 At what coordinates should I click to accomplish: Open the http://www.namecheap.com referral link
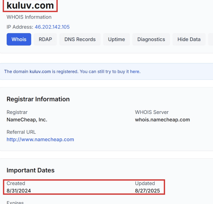(x=40, y=139)
